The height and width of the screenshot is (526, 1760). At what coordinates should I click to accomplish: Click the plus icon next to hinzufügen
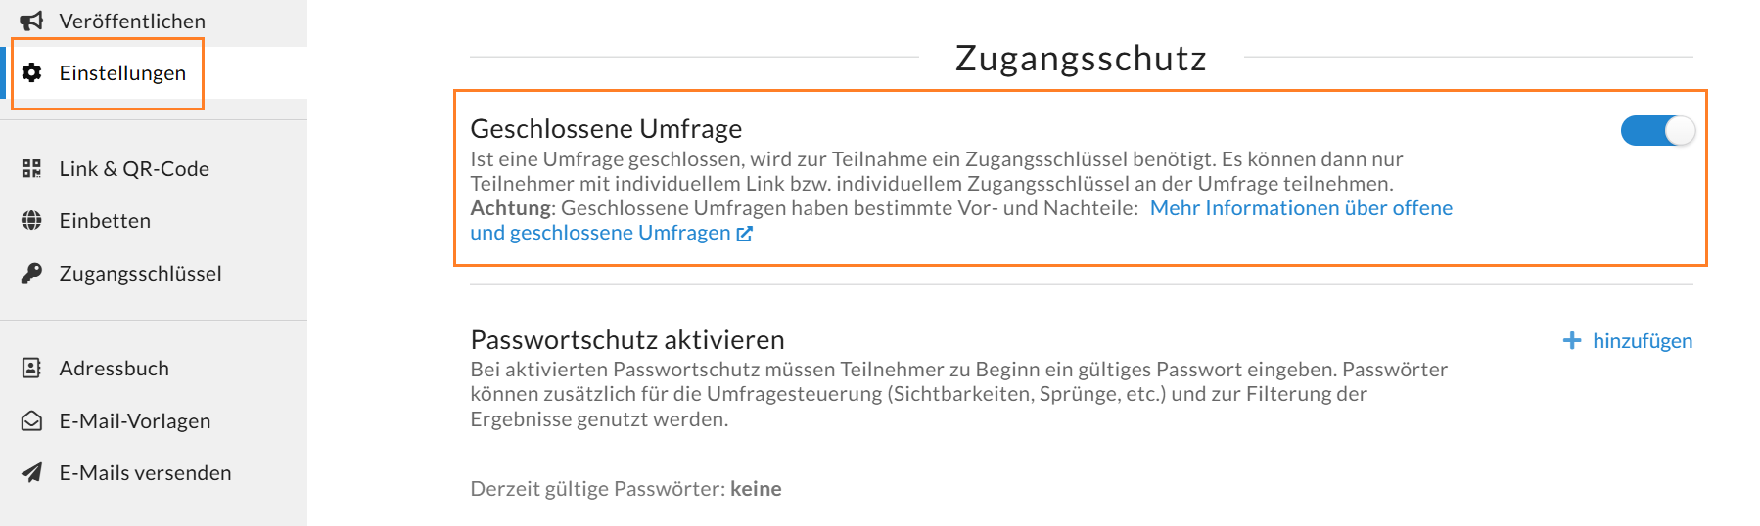coord(1572,340)
